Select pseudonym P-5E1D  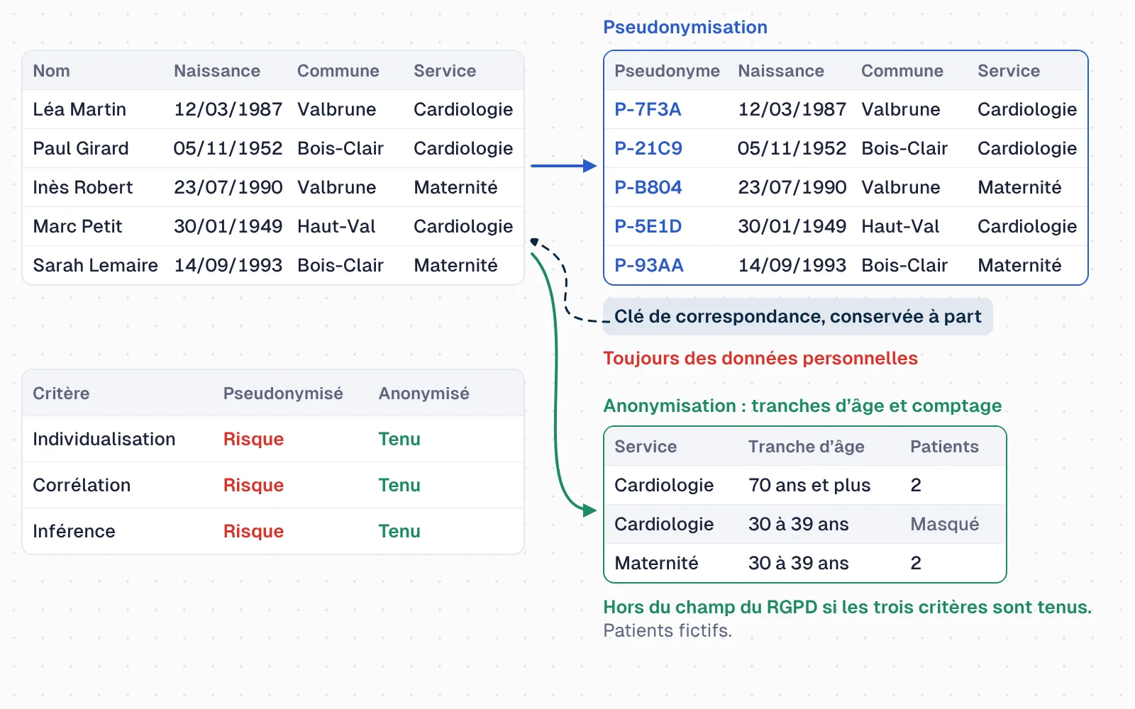point(648,226)
